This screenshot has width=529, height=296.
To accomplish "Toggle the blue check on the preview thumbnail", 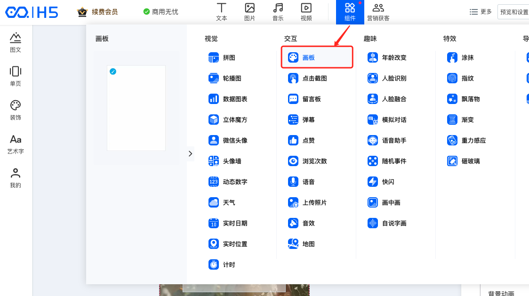I will tap(113, 72).
